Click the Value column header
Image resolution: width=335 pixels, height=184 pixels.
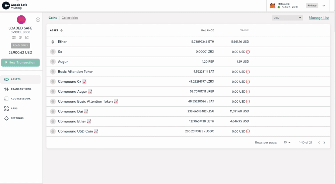click(x=245, y=30)
